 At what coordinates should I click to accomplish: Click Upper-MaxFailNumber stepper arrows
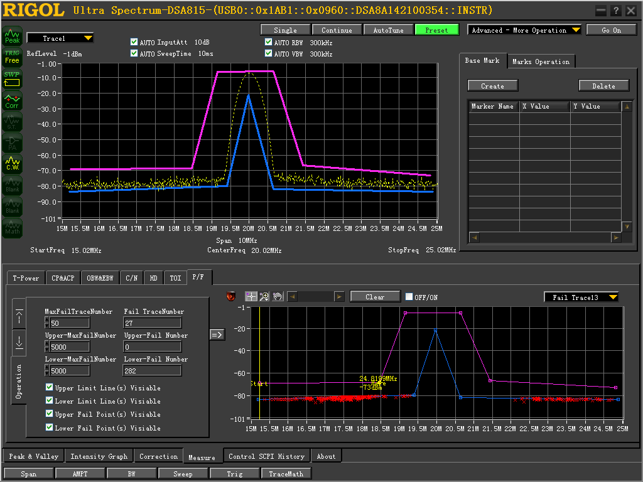coord(46,346)
